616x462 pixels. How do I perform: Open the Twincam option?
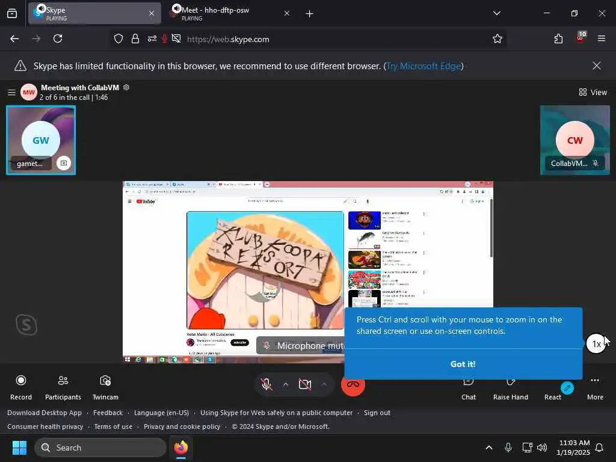(x=105, y=387)
